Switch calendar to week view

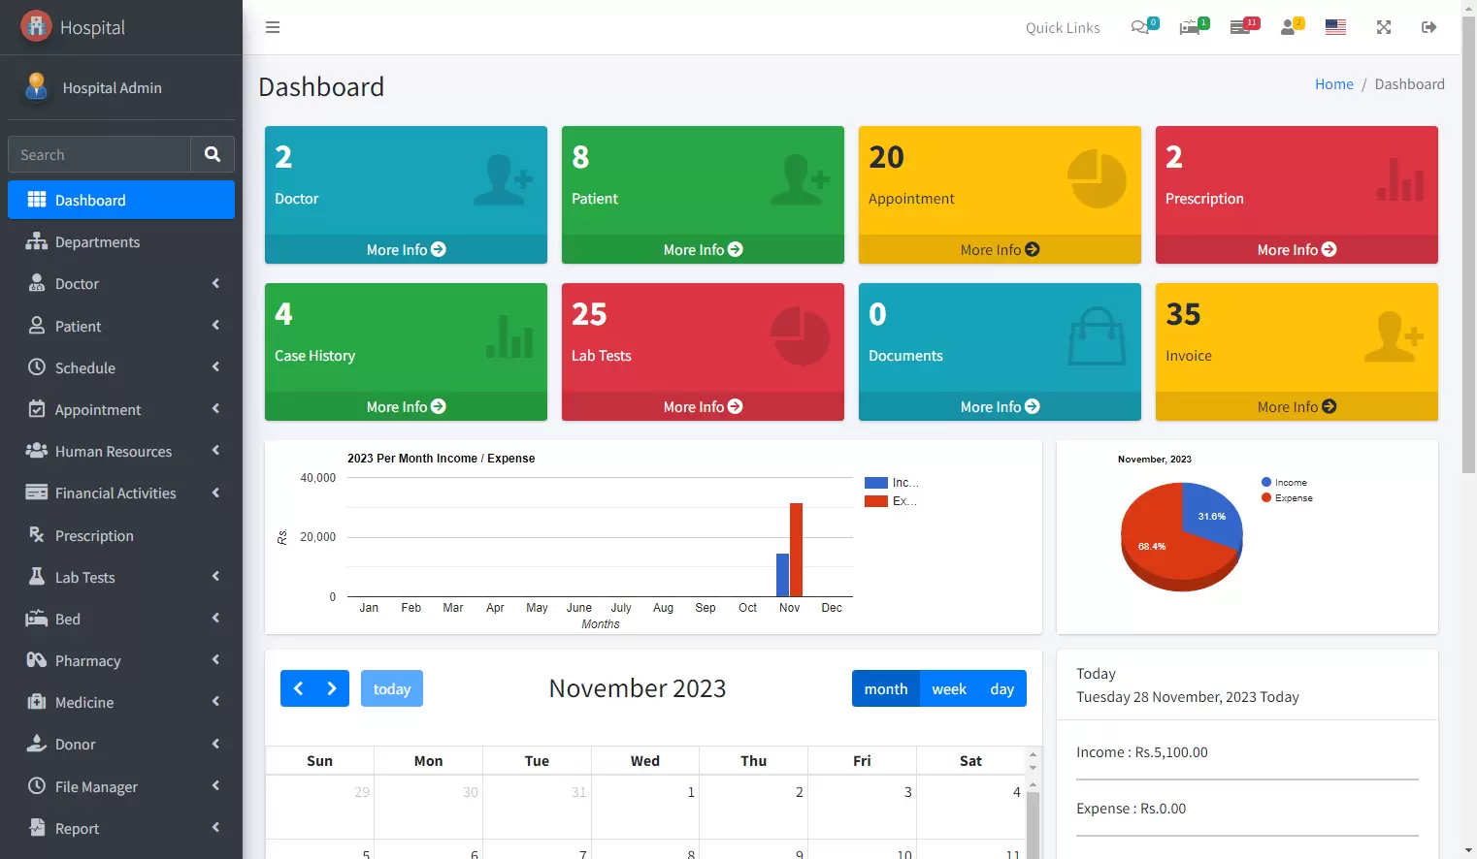coord(949,688)
